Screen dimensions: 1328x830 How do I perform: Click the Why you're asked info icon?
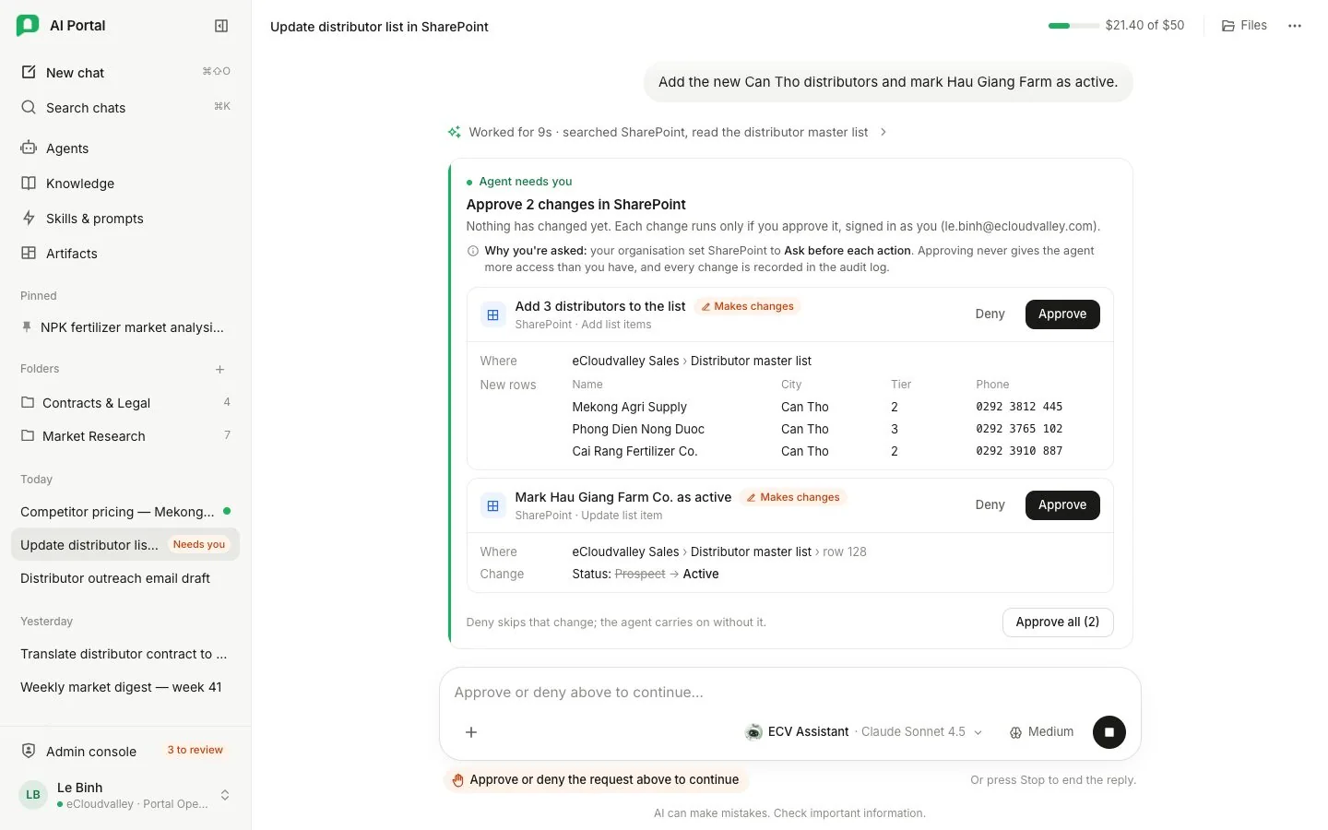473,251
